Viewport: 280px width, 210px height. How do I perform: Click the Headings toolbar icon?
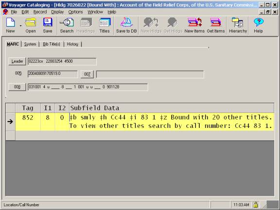tap(86, 25)
